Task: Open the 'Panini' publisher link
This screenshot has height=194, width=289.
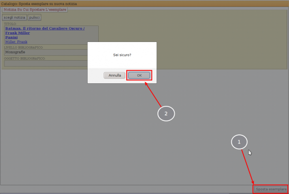Action: pyautogui.click(x=11, y=38)
